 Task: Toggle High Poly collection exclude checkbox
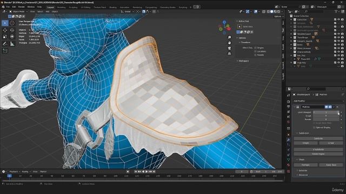[x=335, y=63]
